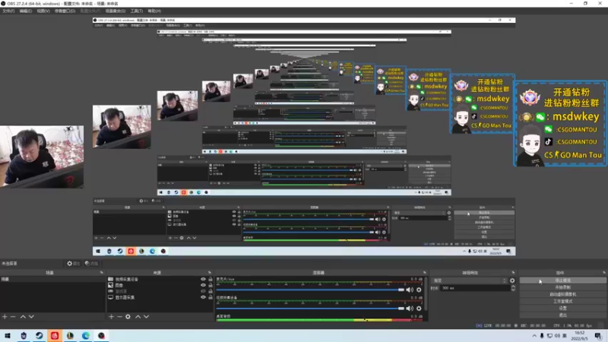Show hidden system tray icons chevron

pyautogui.click(x=534, y=336)
